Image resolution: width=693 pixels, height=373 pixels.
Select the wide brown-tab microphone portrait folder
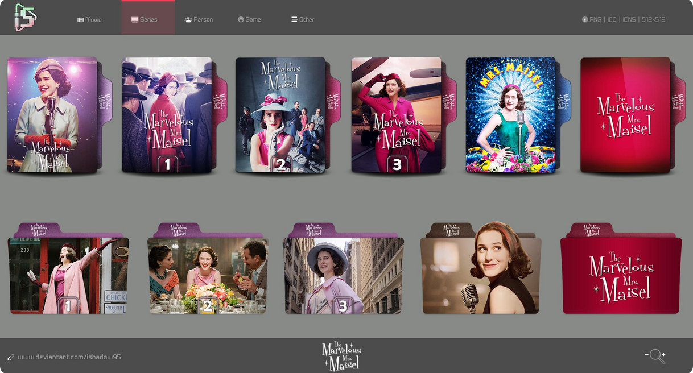pyautogui.click(x=481, y=268)
